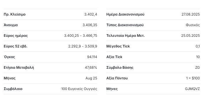Click the Μήνες codes GJMQVZ
Image resolution: width=207 pixels, height=111 pixels.
click(192, 89)
